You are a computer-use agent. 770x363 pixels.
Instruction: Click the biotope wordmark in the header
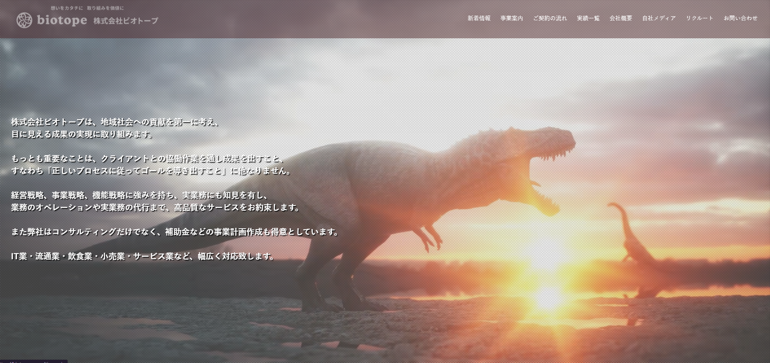tap(62, 20)
